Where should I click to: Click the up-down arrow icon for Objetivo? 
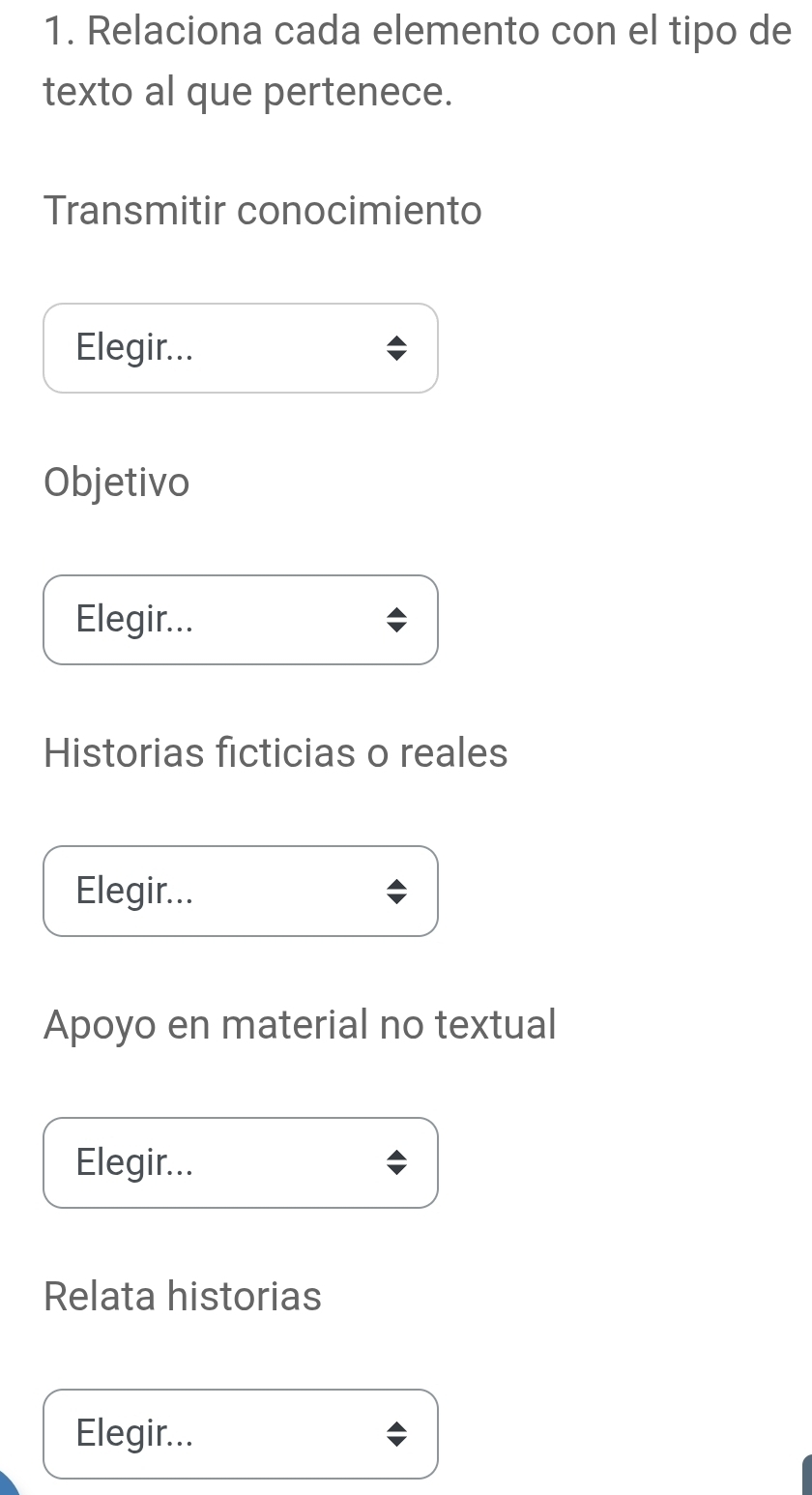[395, 621]
